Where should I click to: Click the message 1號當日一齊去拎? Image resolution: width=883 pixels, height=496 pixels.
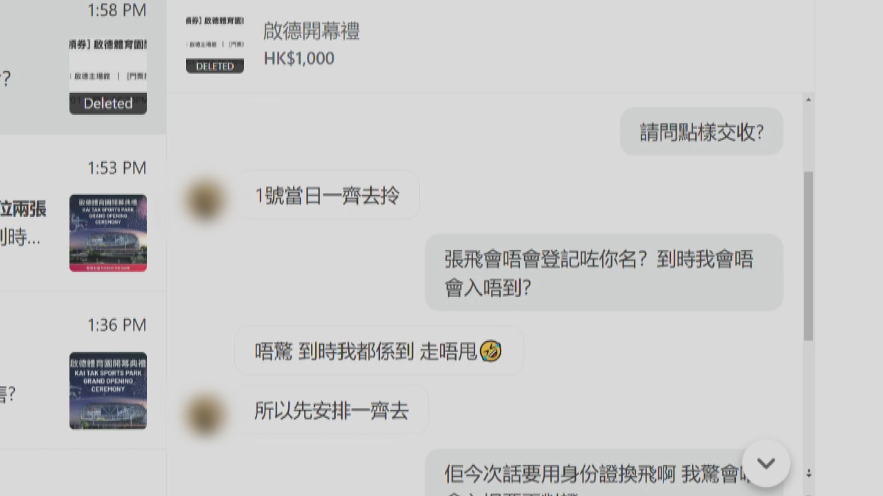(327, 195)
